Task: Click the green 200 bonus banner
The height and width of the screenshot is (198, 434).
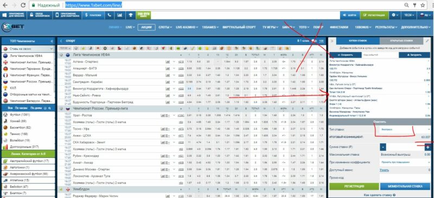Action: tap(143, 15)
